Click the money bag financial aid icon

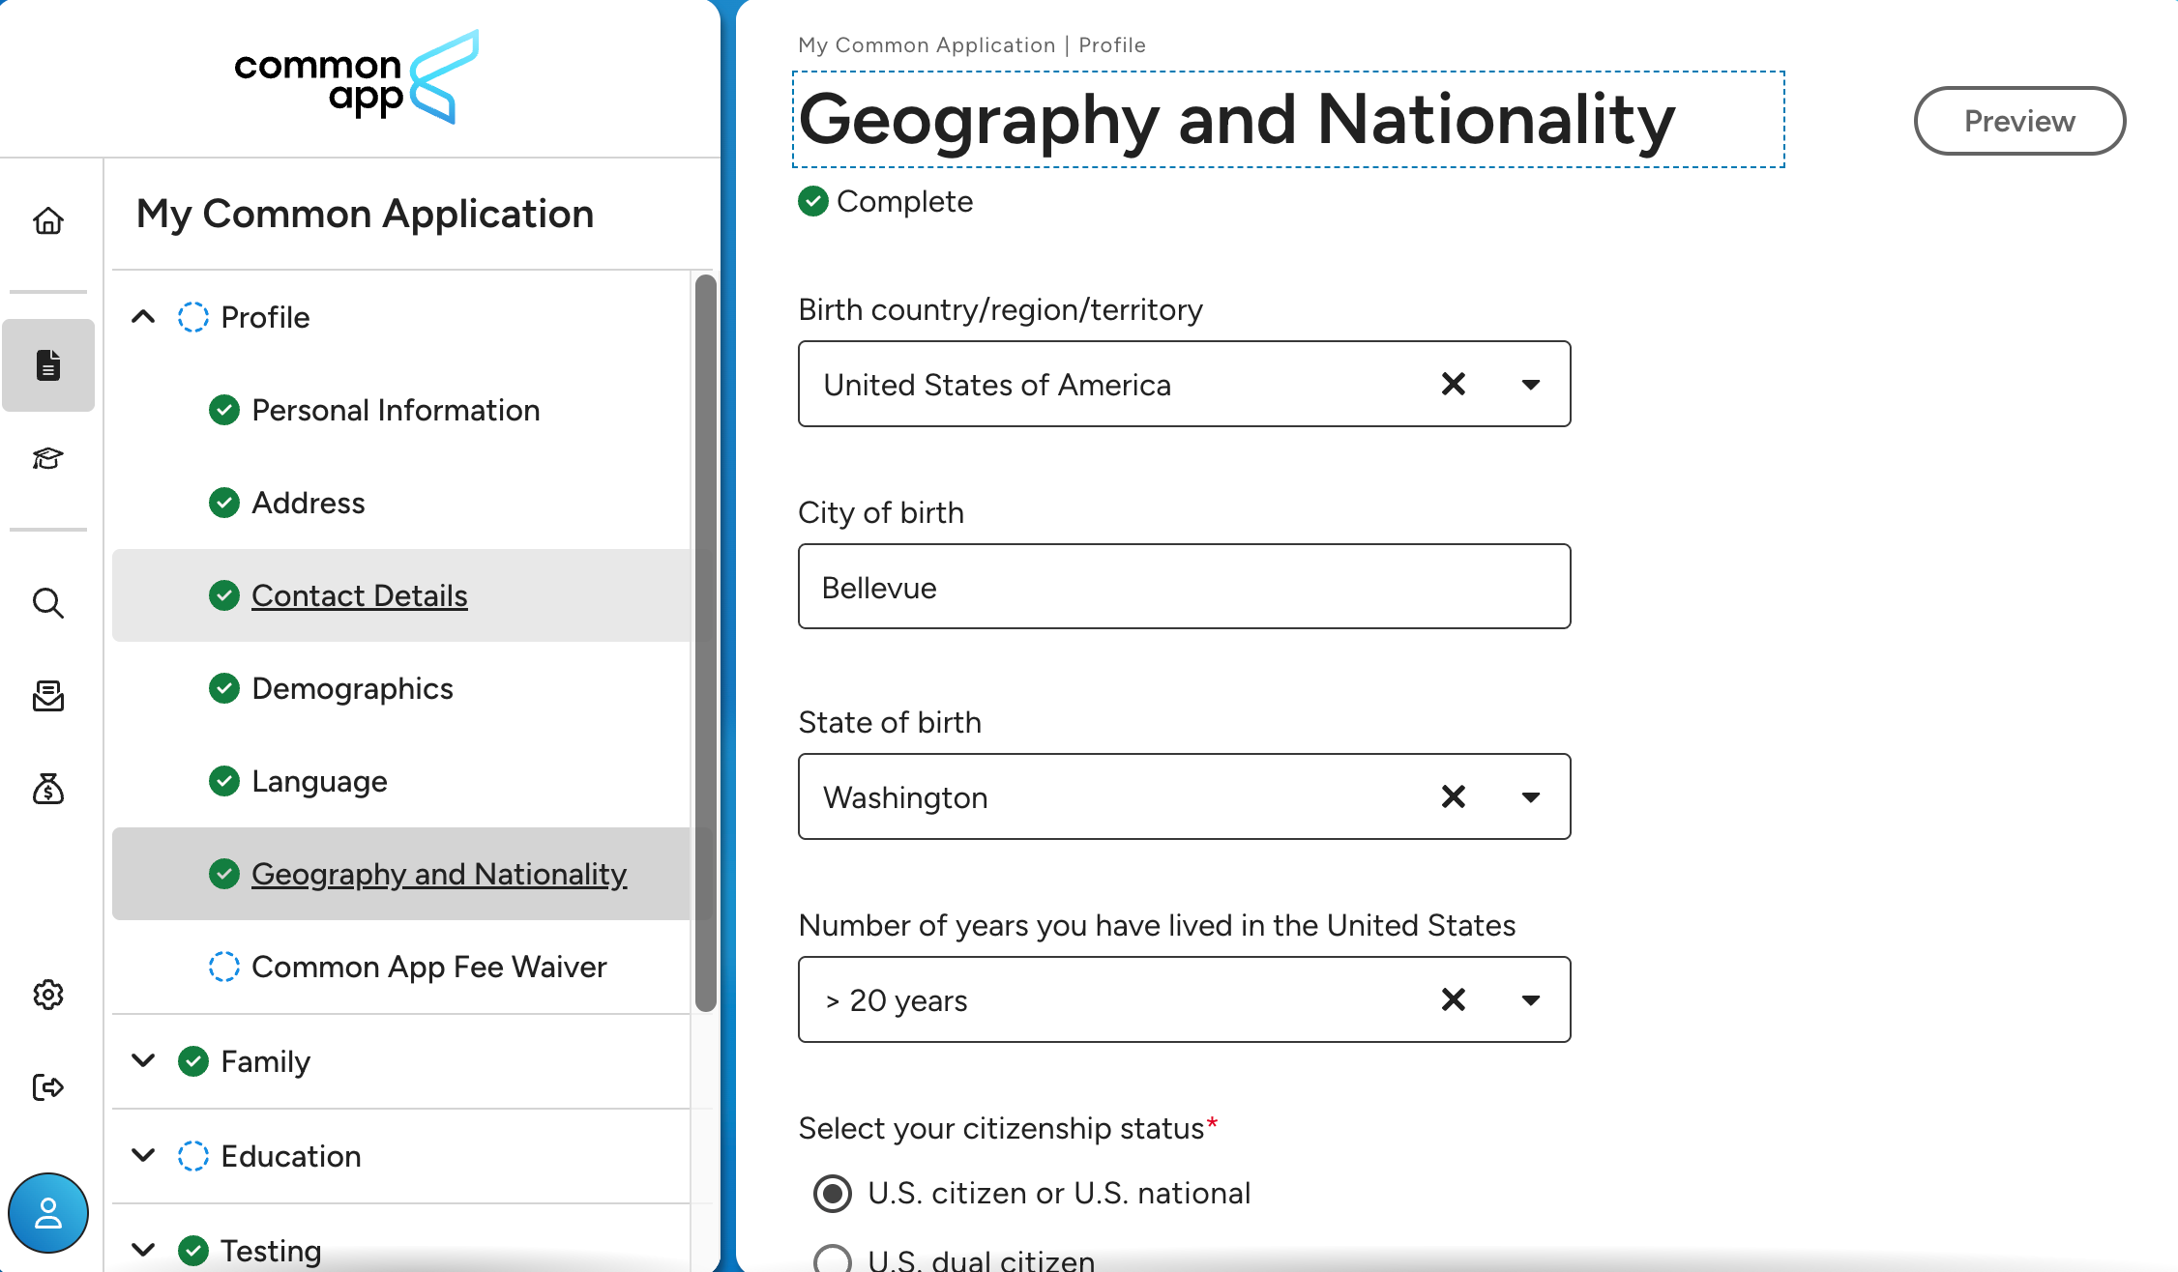click(x=48, y=790)
